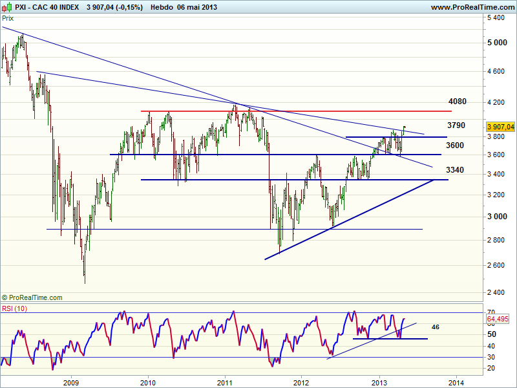Click the 2011 marker on time axis
517x388 pixels.
click(225, 381)
